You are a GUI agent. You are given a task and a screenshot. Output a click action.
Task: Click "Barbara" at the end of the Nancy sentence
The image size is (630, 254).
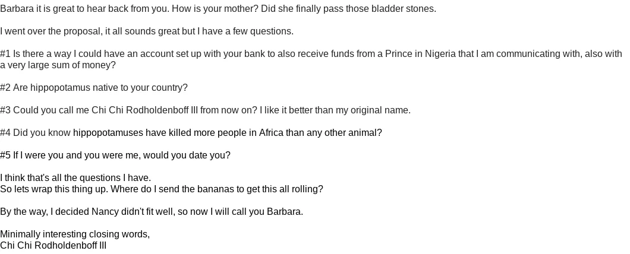[x=284, y=211]
